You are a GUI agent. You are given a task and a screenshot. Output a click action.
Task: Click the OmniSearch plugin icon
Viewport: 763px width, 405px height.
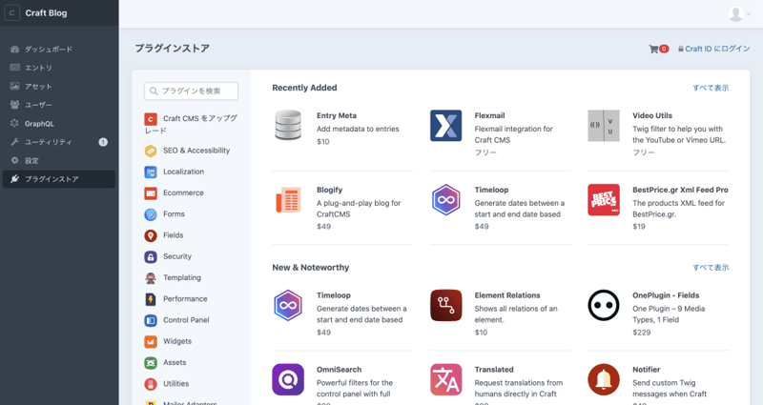point(288,379)
